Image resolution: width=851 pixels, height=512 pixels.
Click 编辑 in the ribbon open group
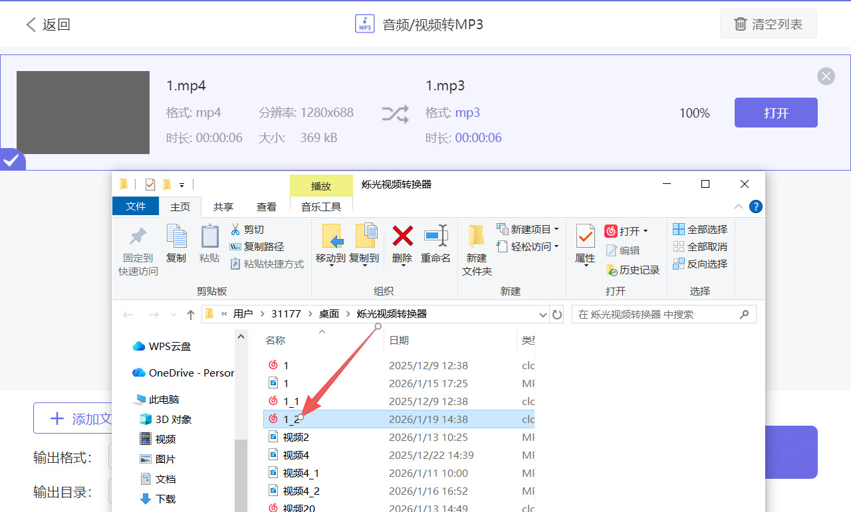pos(623,250)
